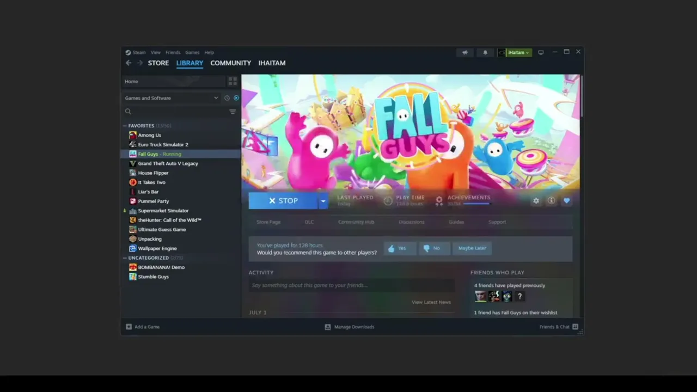Switch to the COMMUNITY tab
697x392 pixels.
[x=231, y=63]
